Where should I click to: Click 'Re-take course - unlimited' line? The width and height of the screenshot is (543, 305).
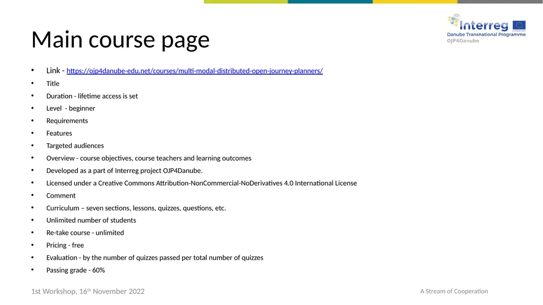85,233
